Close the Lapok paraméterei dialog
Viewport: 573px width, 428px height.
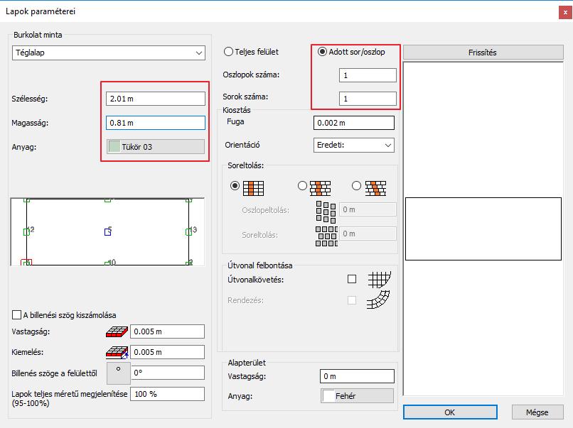(565, 12)
